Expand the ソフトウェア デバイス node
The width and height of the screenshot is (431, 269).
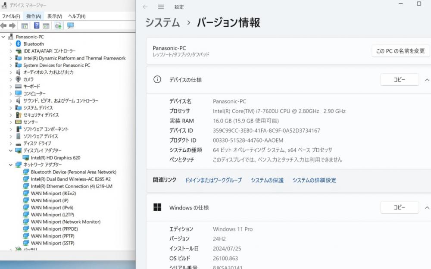[11, 136]
